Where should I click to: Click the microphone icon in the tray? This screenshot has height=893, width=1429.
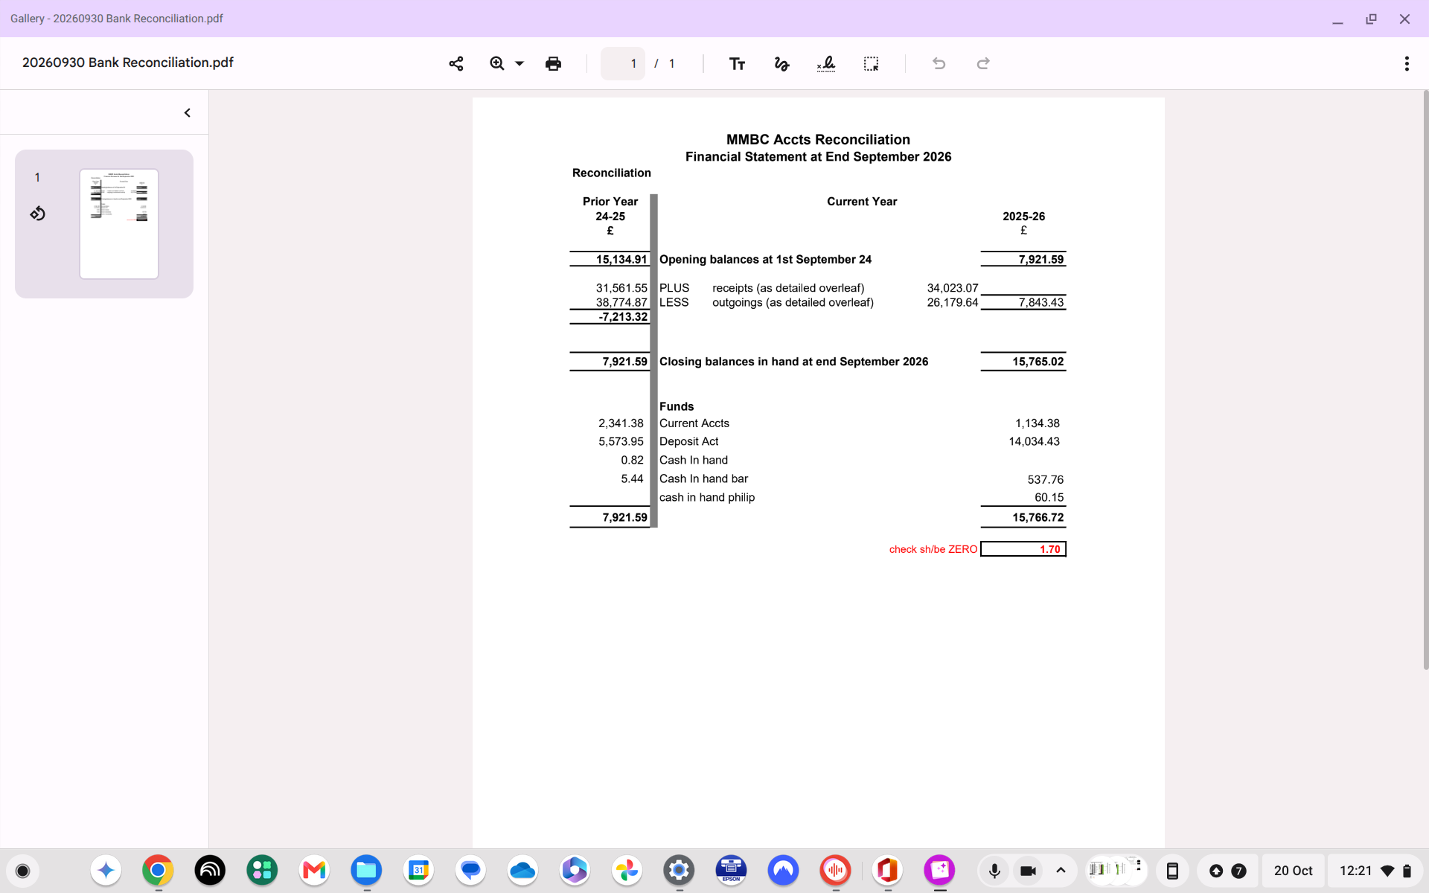tap(994, 871)
